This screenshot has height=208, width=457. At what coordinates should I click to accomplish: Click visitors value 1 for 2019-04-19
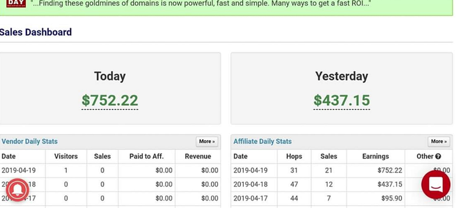[x=66, y=170]
